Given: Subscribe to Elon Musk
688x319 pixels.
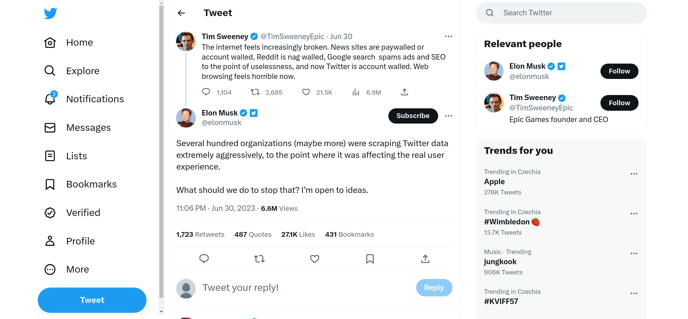Looking at the screenshot, I should coord(413,116).
